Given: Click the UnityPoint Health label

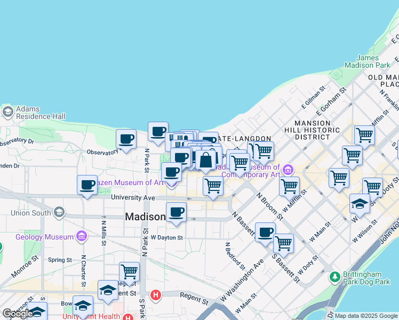Looking at the screenshot, I should click(x=91, y=316).
